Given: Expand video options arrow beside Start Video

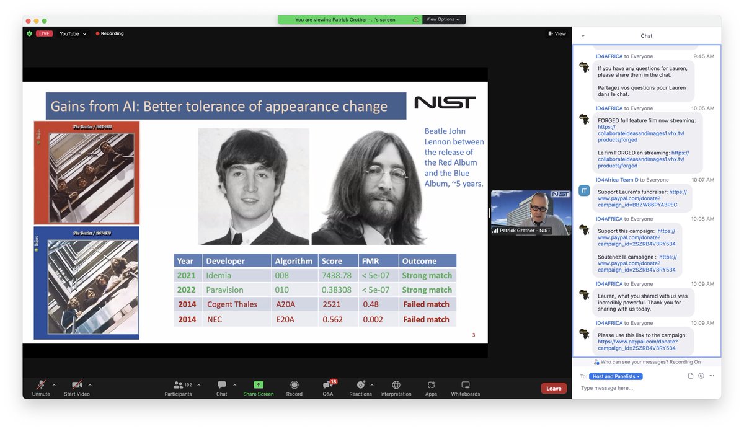Looking at the screenshot, I should [90, 384].
